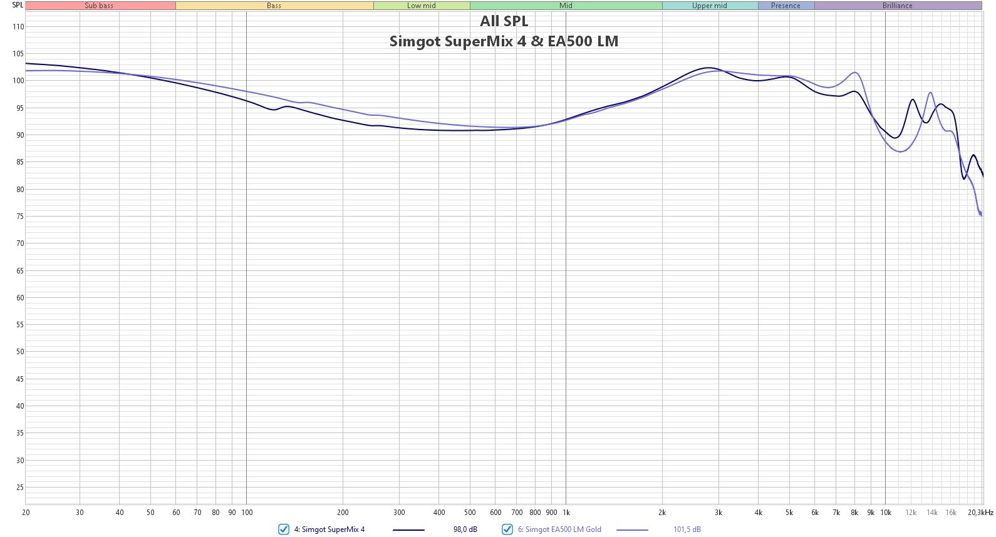Image resolution: width=996 pixels, height=537 pixels.
Task: Click the 35 value on the SPL axis
Action: coord(20,433)
